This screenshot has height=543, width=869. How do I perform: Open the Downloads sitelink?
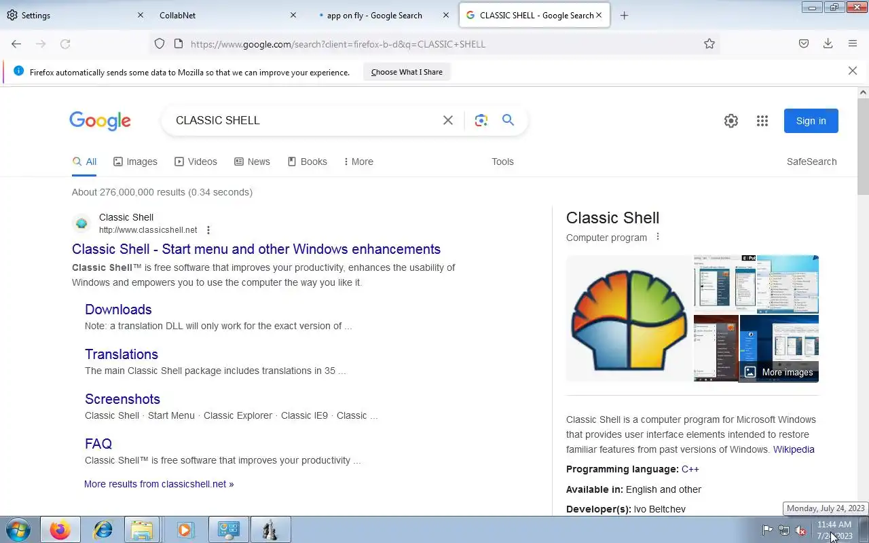pos(118,310)
